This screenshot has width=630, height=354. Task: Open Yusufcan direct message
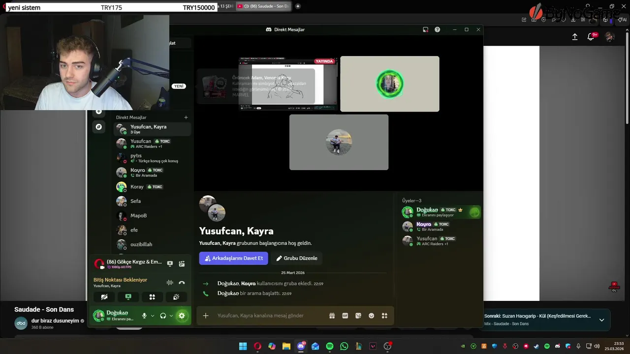pos(152,144)
